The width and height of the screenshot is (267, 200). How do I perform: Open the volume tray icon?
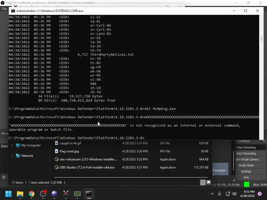click(x=234, y=194)
